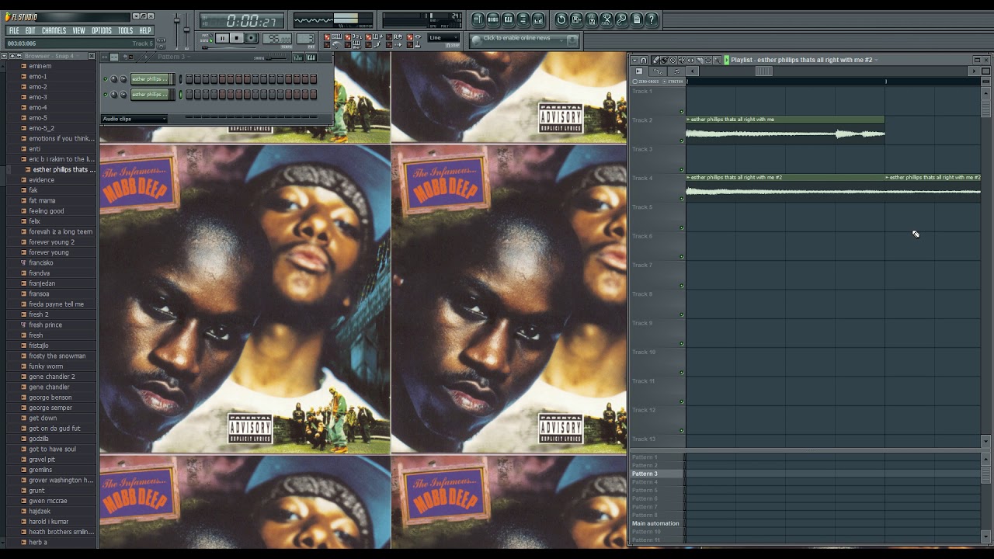Open the TOOLS menu

[x=125, y=30]
